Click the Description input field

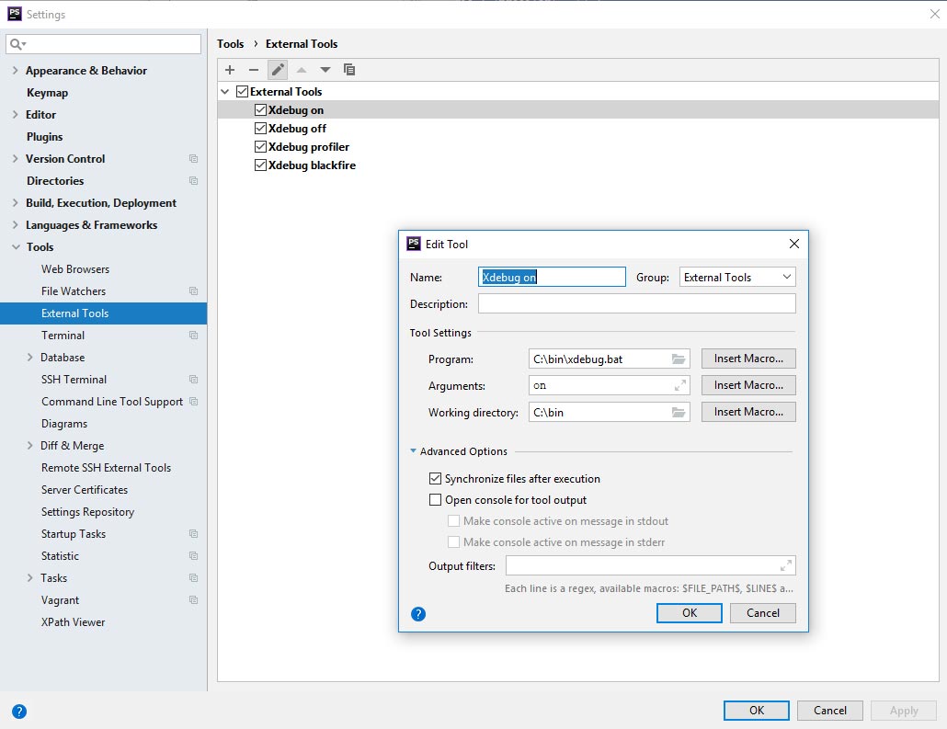click(636, 303)
